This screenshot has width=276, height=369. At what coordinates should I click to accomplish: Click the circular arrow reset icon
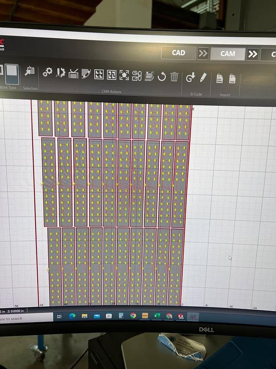click(162, 76)
